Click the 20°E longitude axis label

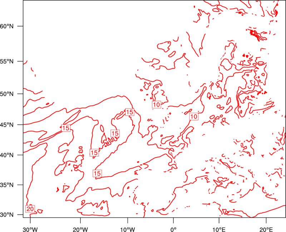tap(266, 230)
